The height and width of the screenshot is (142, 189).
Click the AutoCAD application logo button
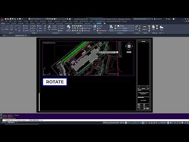[x=2, y=20]
